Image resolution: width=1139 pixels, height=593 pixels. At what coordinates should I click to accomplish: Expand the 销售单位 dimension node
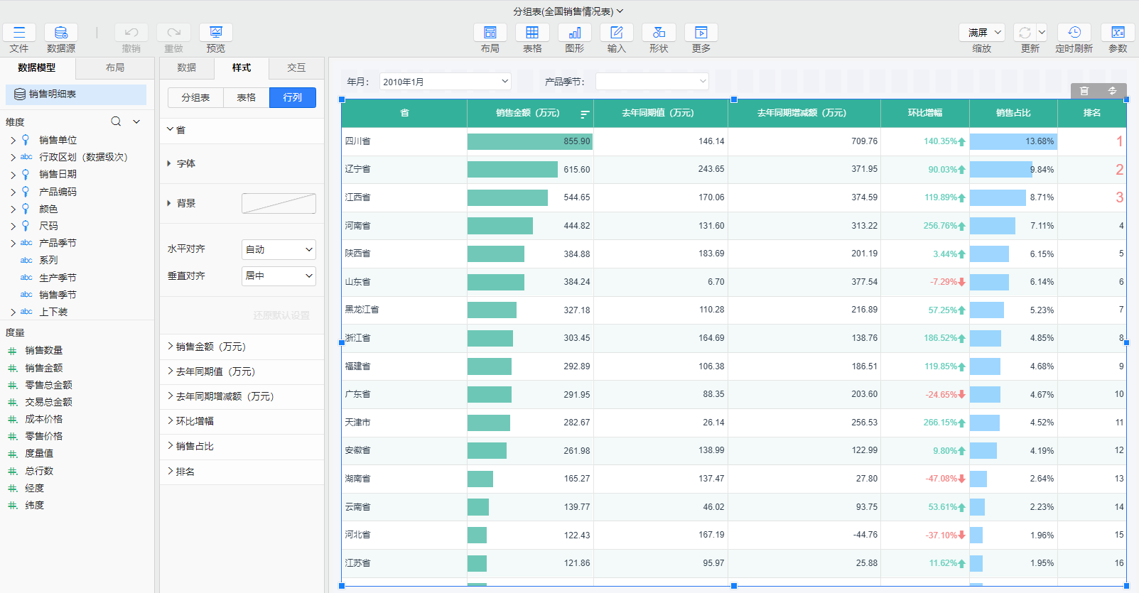pyautogui.click(x=13, y=141)
